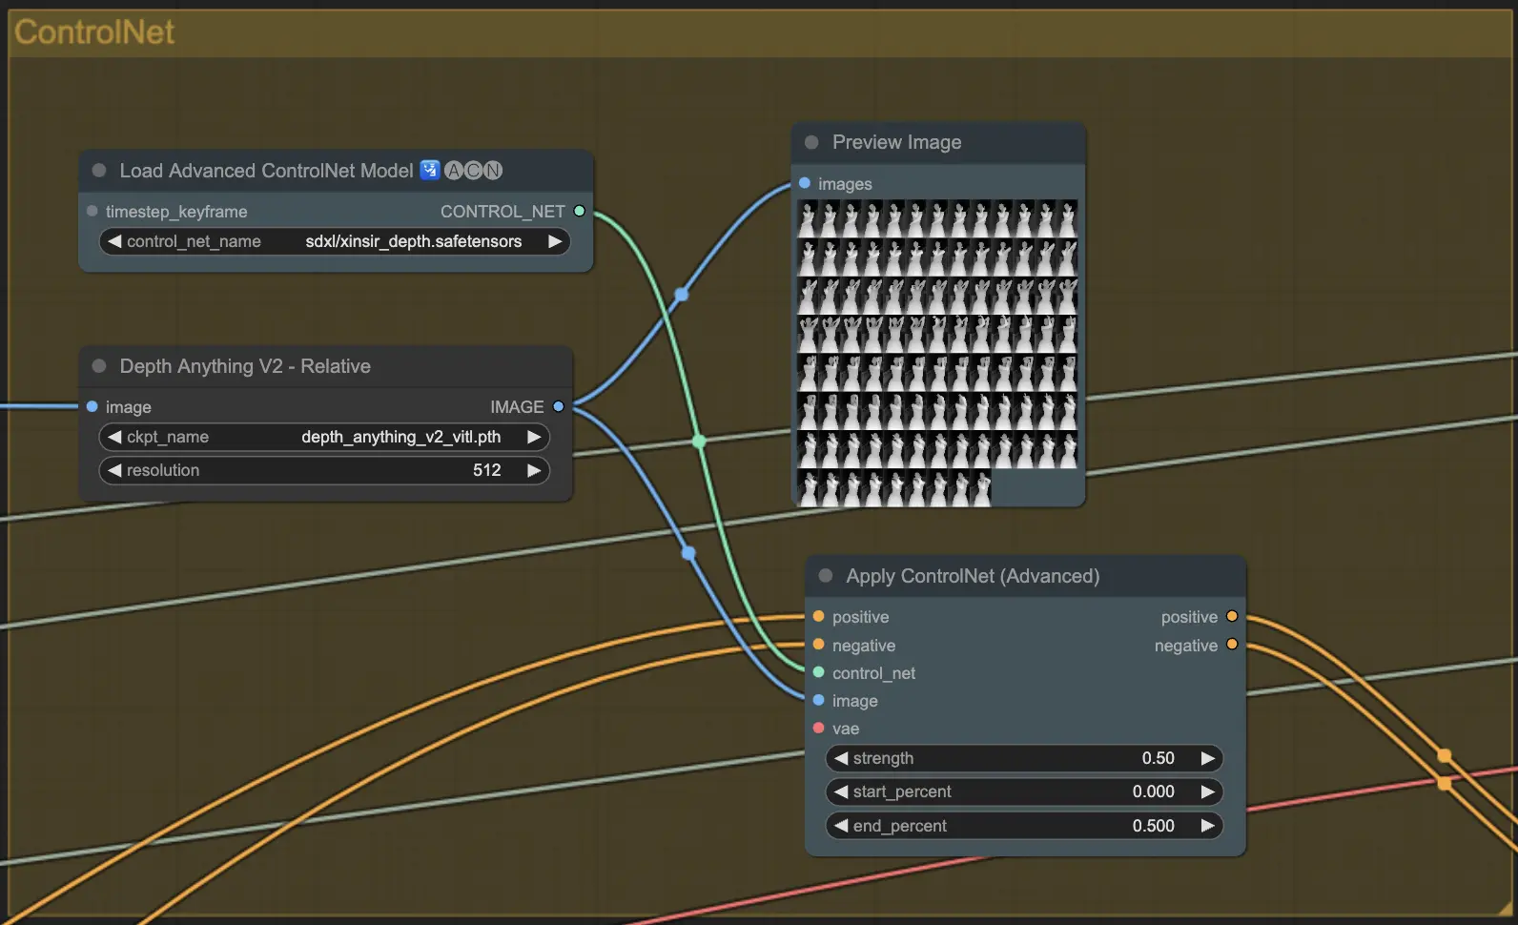Open the control_net_name sdxl/xinsir_depth.safetensors selector
The image size is (1518, 925).
click(335, 241)
